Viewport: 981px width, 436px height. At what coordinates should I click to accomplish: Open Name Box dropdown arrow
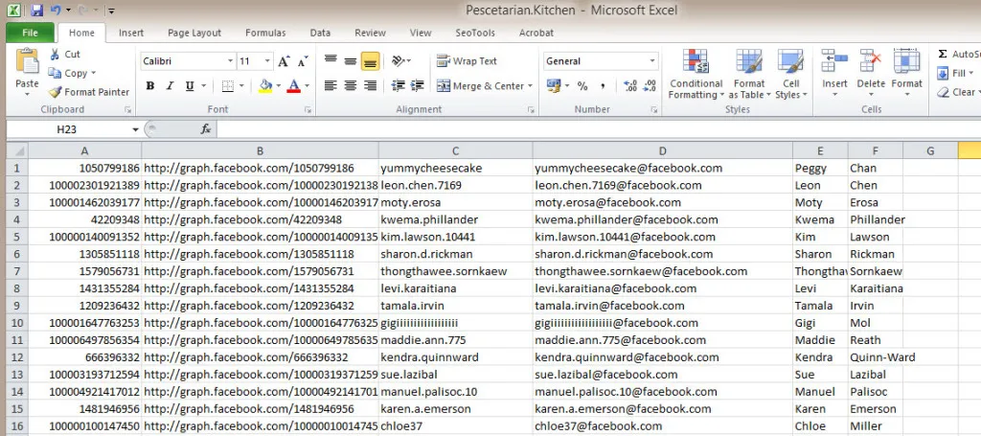coord(135,129)
